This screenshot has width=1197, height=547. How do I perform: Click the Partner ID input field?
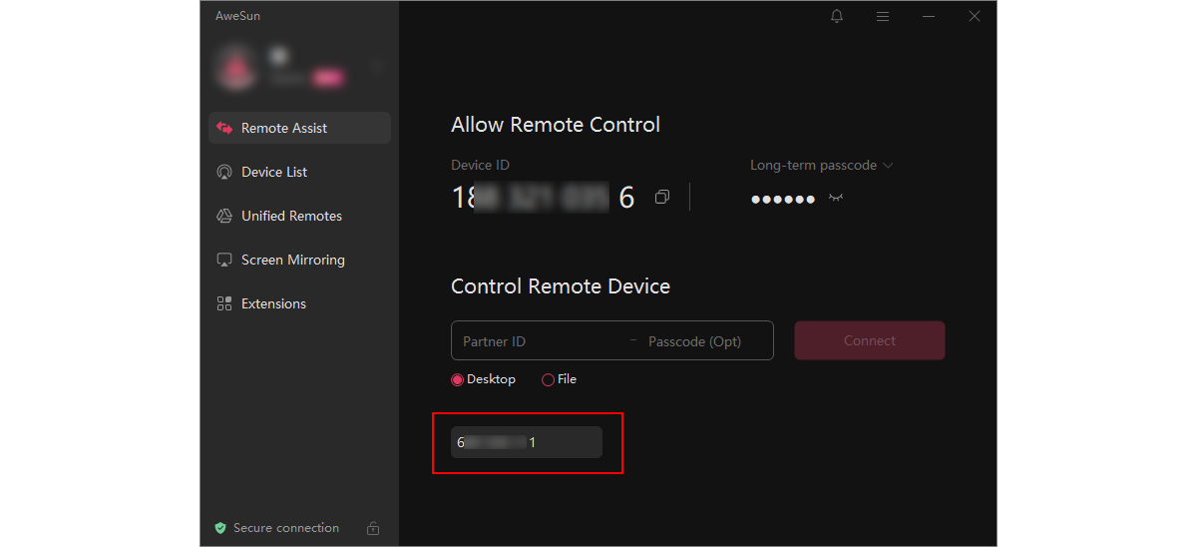pos(539,341)
